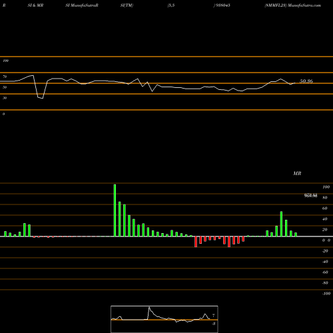
Task: Click the RSI axis label 100
Action: pos(5,61)
